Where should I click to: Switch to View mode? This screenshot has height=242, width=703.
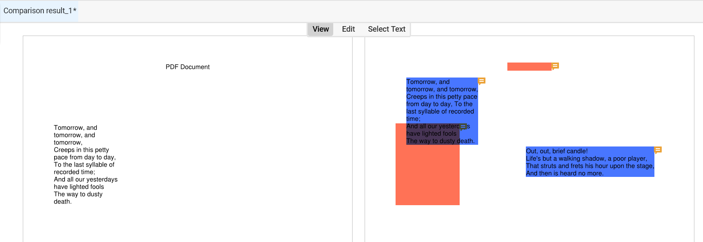point(321,29)
